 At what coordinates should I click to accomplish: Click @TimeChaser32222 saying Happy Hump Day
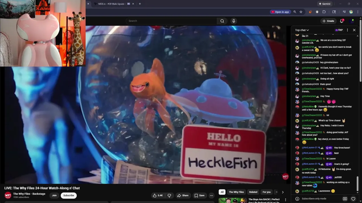click(312, 89)
